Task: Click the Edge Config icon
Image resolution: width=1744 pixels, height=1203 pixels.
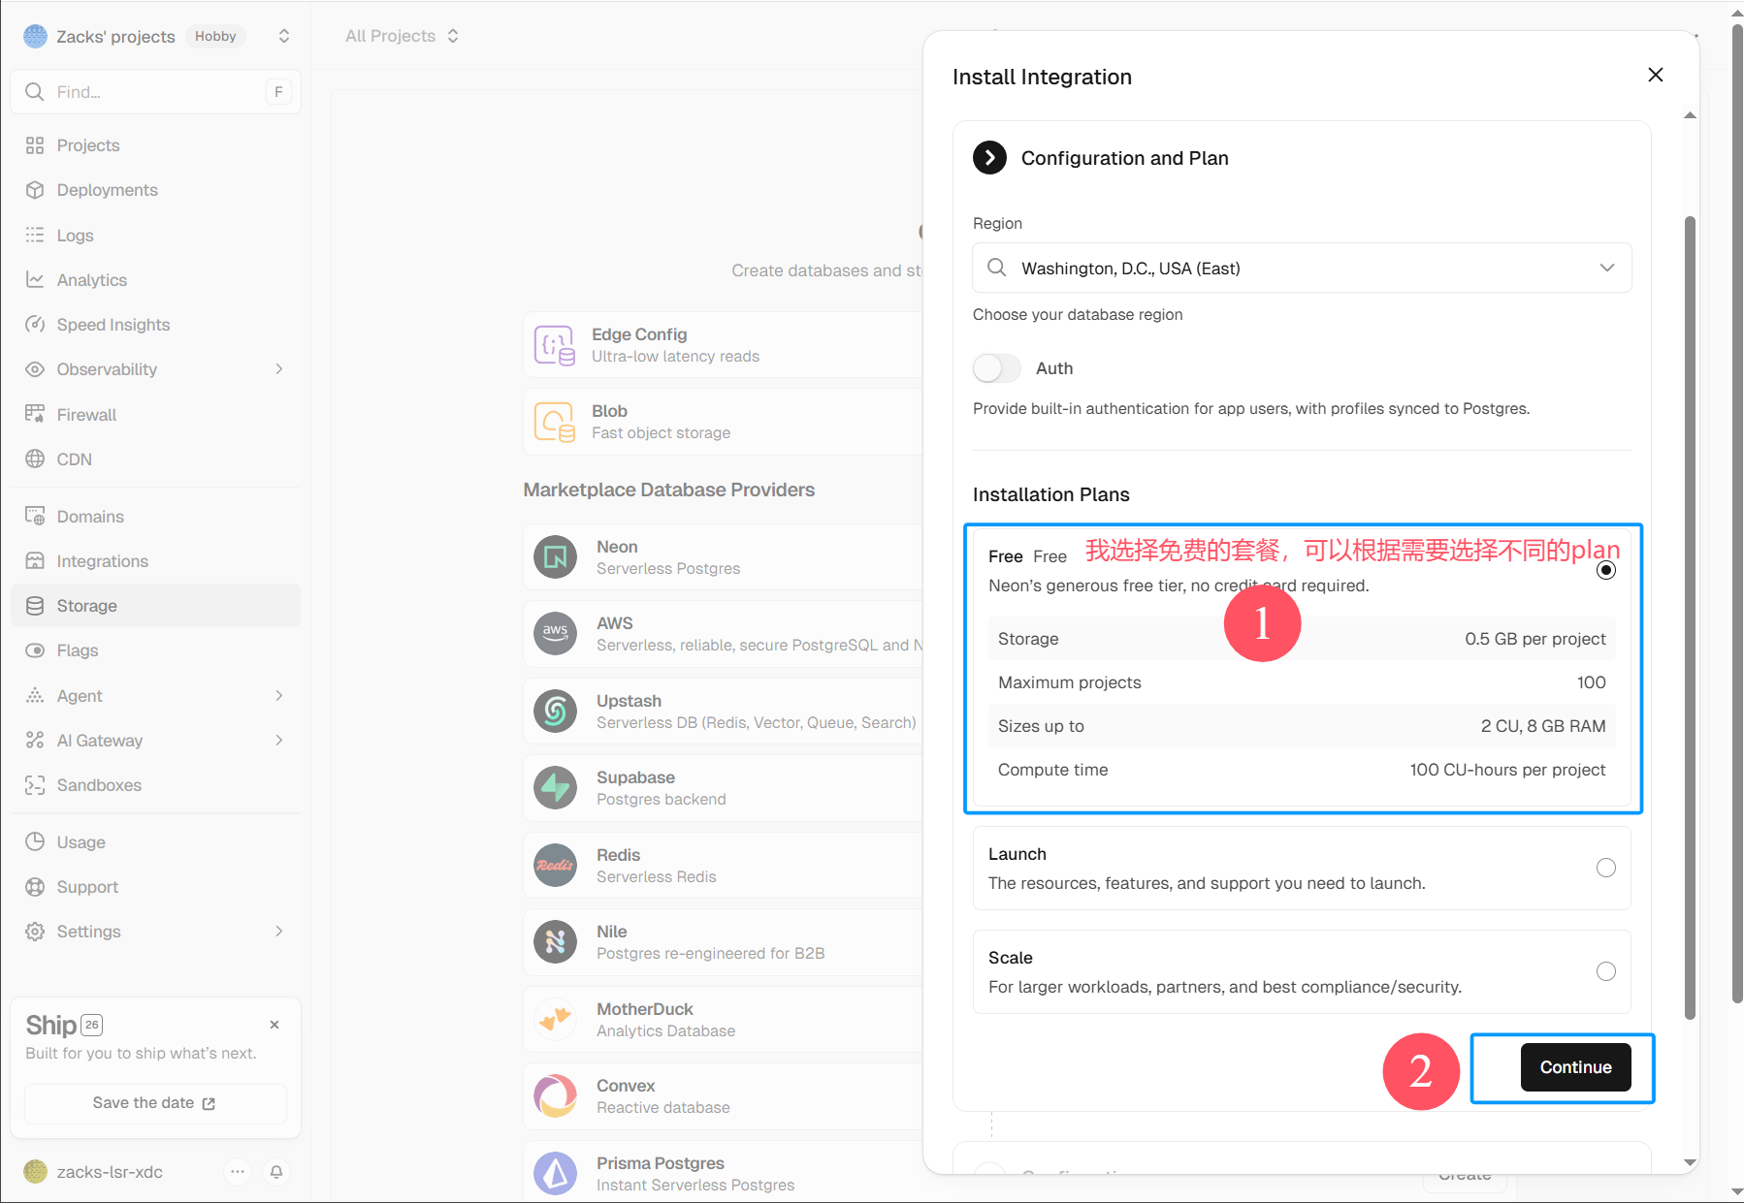Action: 555,345
